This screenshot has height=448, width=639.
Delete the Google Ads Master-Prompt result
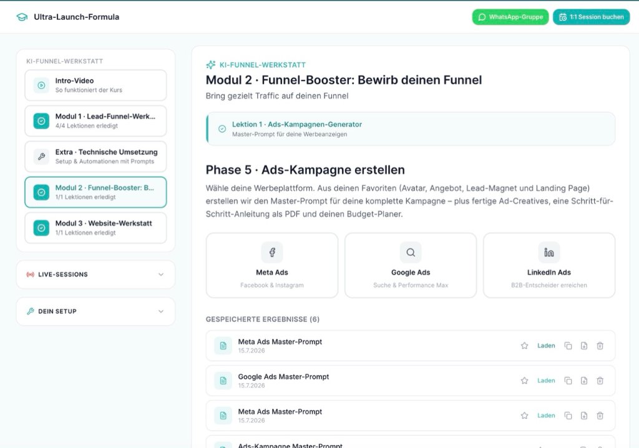[x=600, y=381]
